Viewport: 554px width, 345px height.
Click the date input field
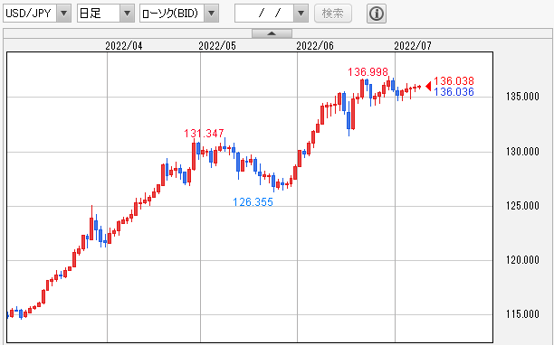coord(264,14)
